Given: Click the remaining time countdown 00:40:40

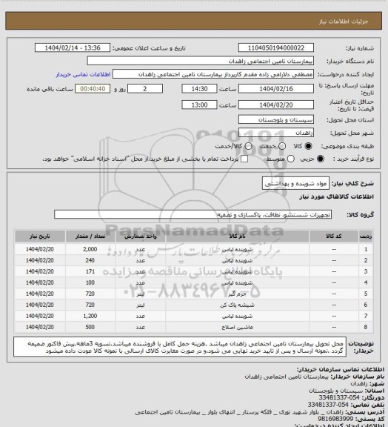Looking at the screenshot, I should (93, 89).
